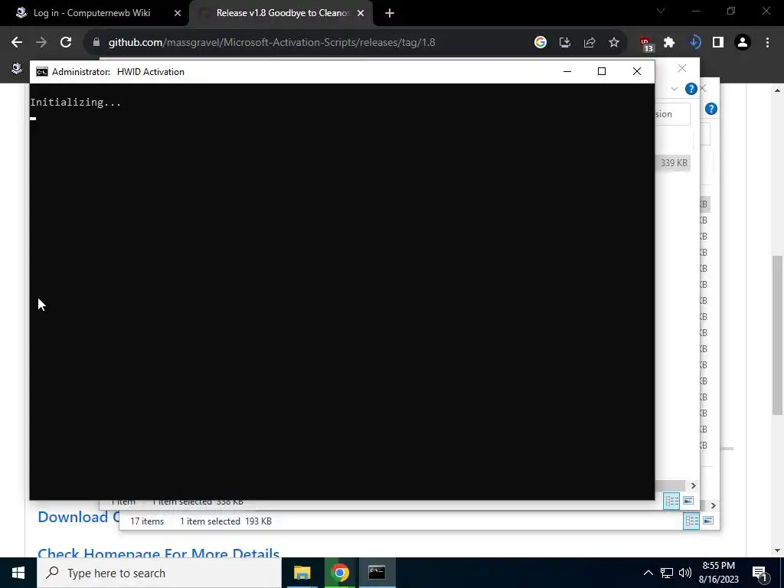Open Check Homepage For More Details link
Viewport: 784px width, 588px height.
(158, 553)
